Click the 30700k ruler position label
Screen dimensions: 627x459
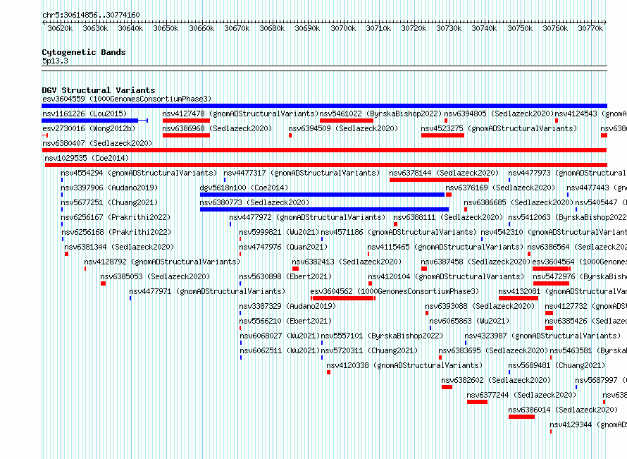pyautogui.click(x=343, y=28)
